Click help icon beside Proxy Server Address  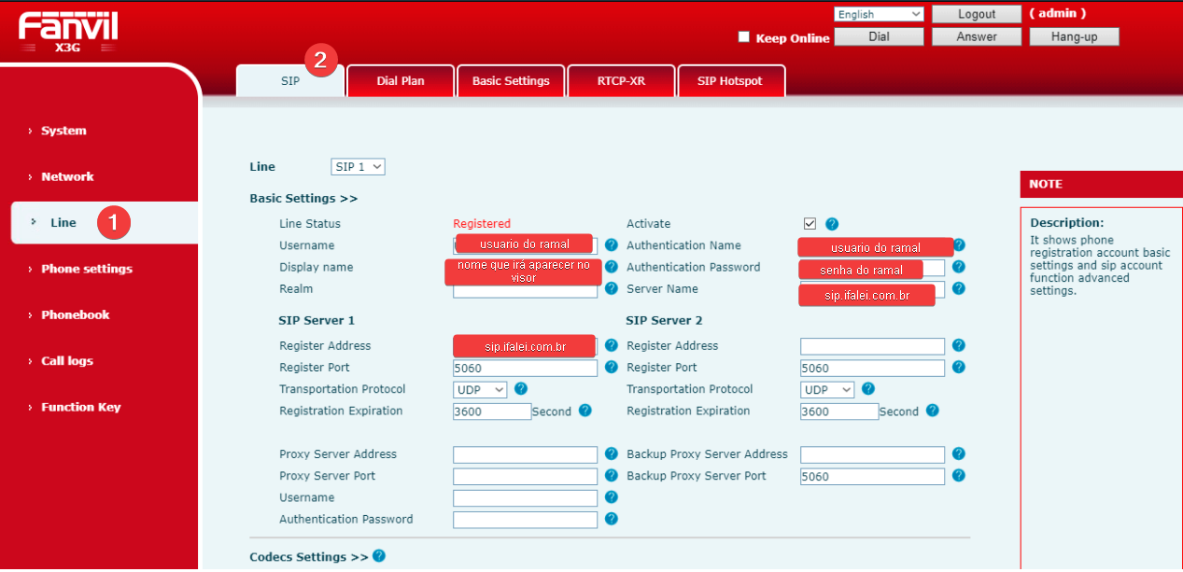(612, 454)
